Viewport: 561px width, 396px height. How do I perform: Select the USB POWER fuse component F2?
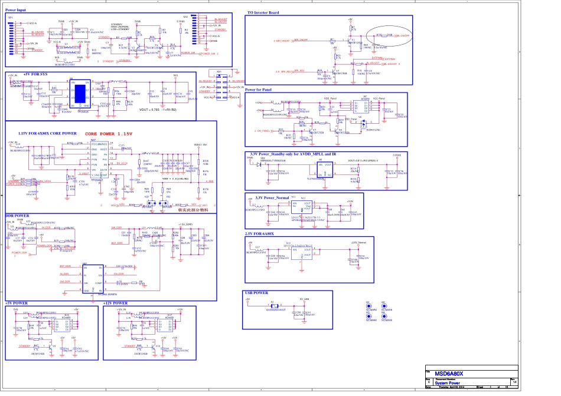[x=273, y=306]
